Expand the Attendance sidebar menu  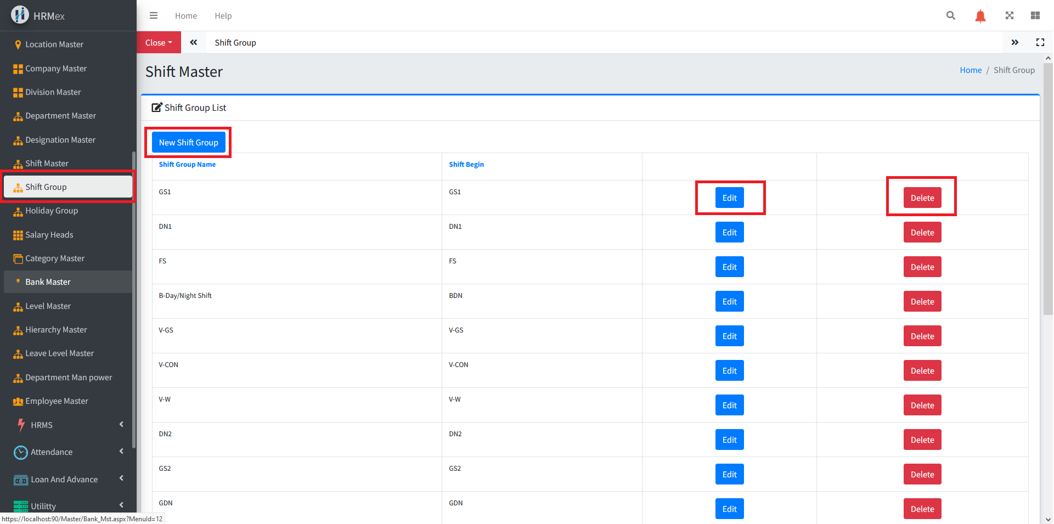[x=68, y=452]
